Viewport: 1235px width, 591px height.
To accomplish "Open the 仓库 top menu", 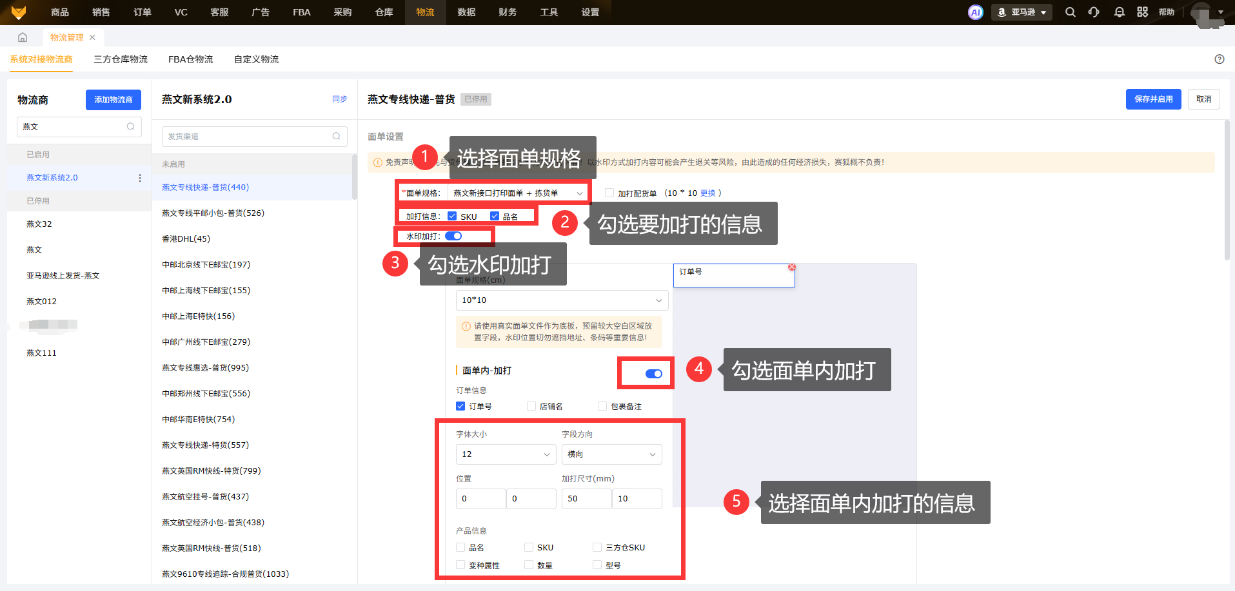I will point(384,12).
